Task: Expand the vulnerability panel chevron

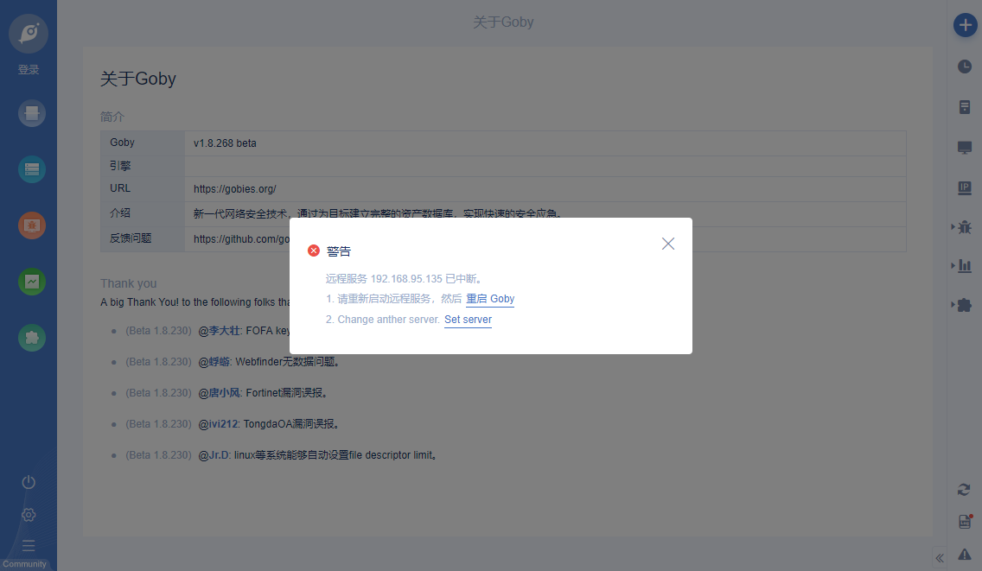Action: pos(953,227)
